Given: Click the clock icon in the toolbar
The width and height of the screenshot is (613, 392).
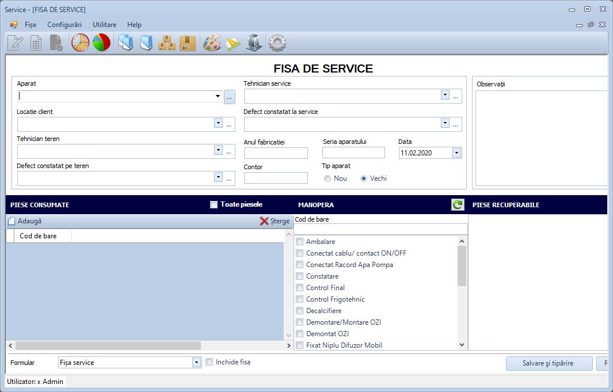Looking at the screenshot, I should coord(80,43).
